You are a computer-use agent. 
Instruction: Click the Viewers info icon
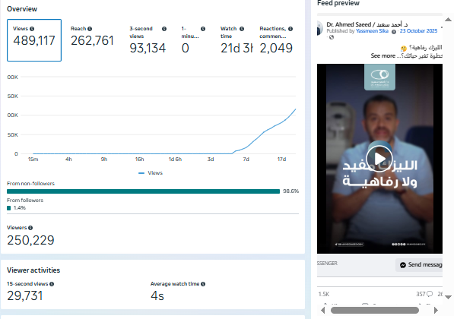tap(31, 228)
